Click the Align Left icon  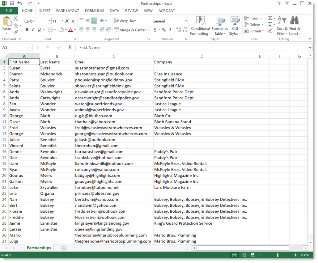pos(81,30)
